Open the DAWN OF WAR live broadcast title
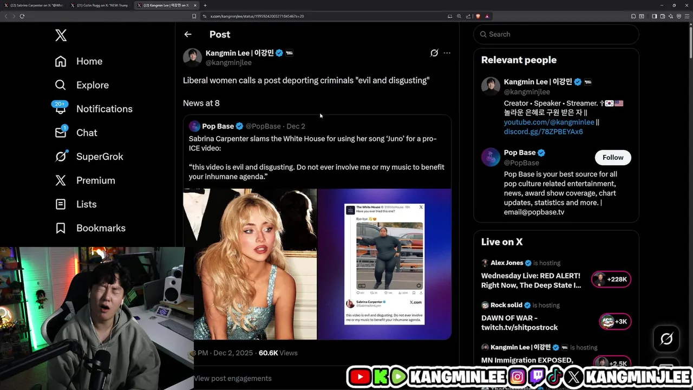This screenshot has height=390, width=693. point(519,323)
